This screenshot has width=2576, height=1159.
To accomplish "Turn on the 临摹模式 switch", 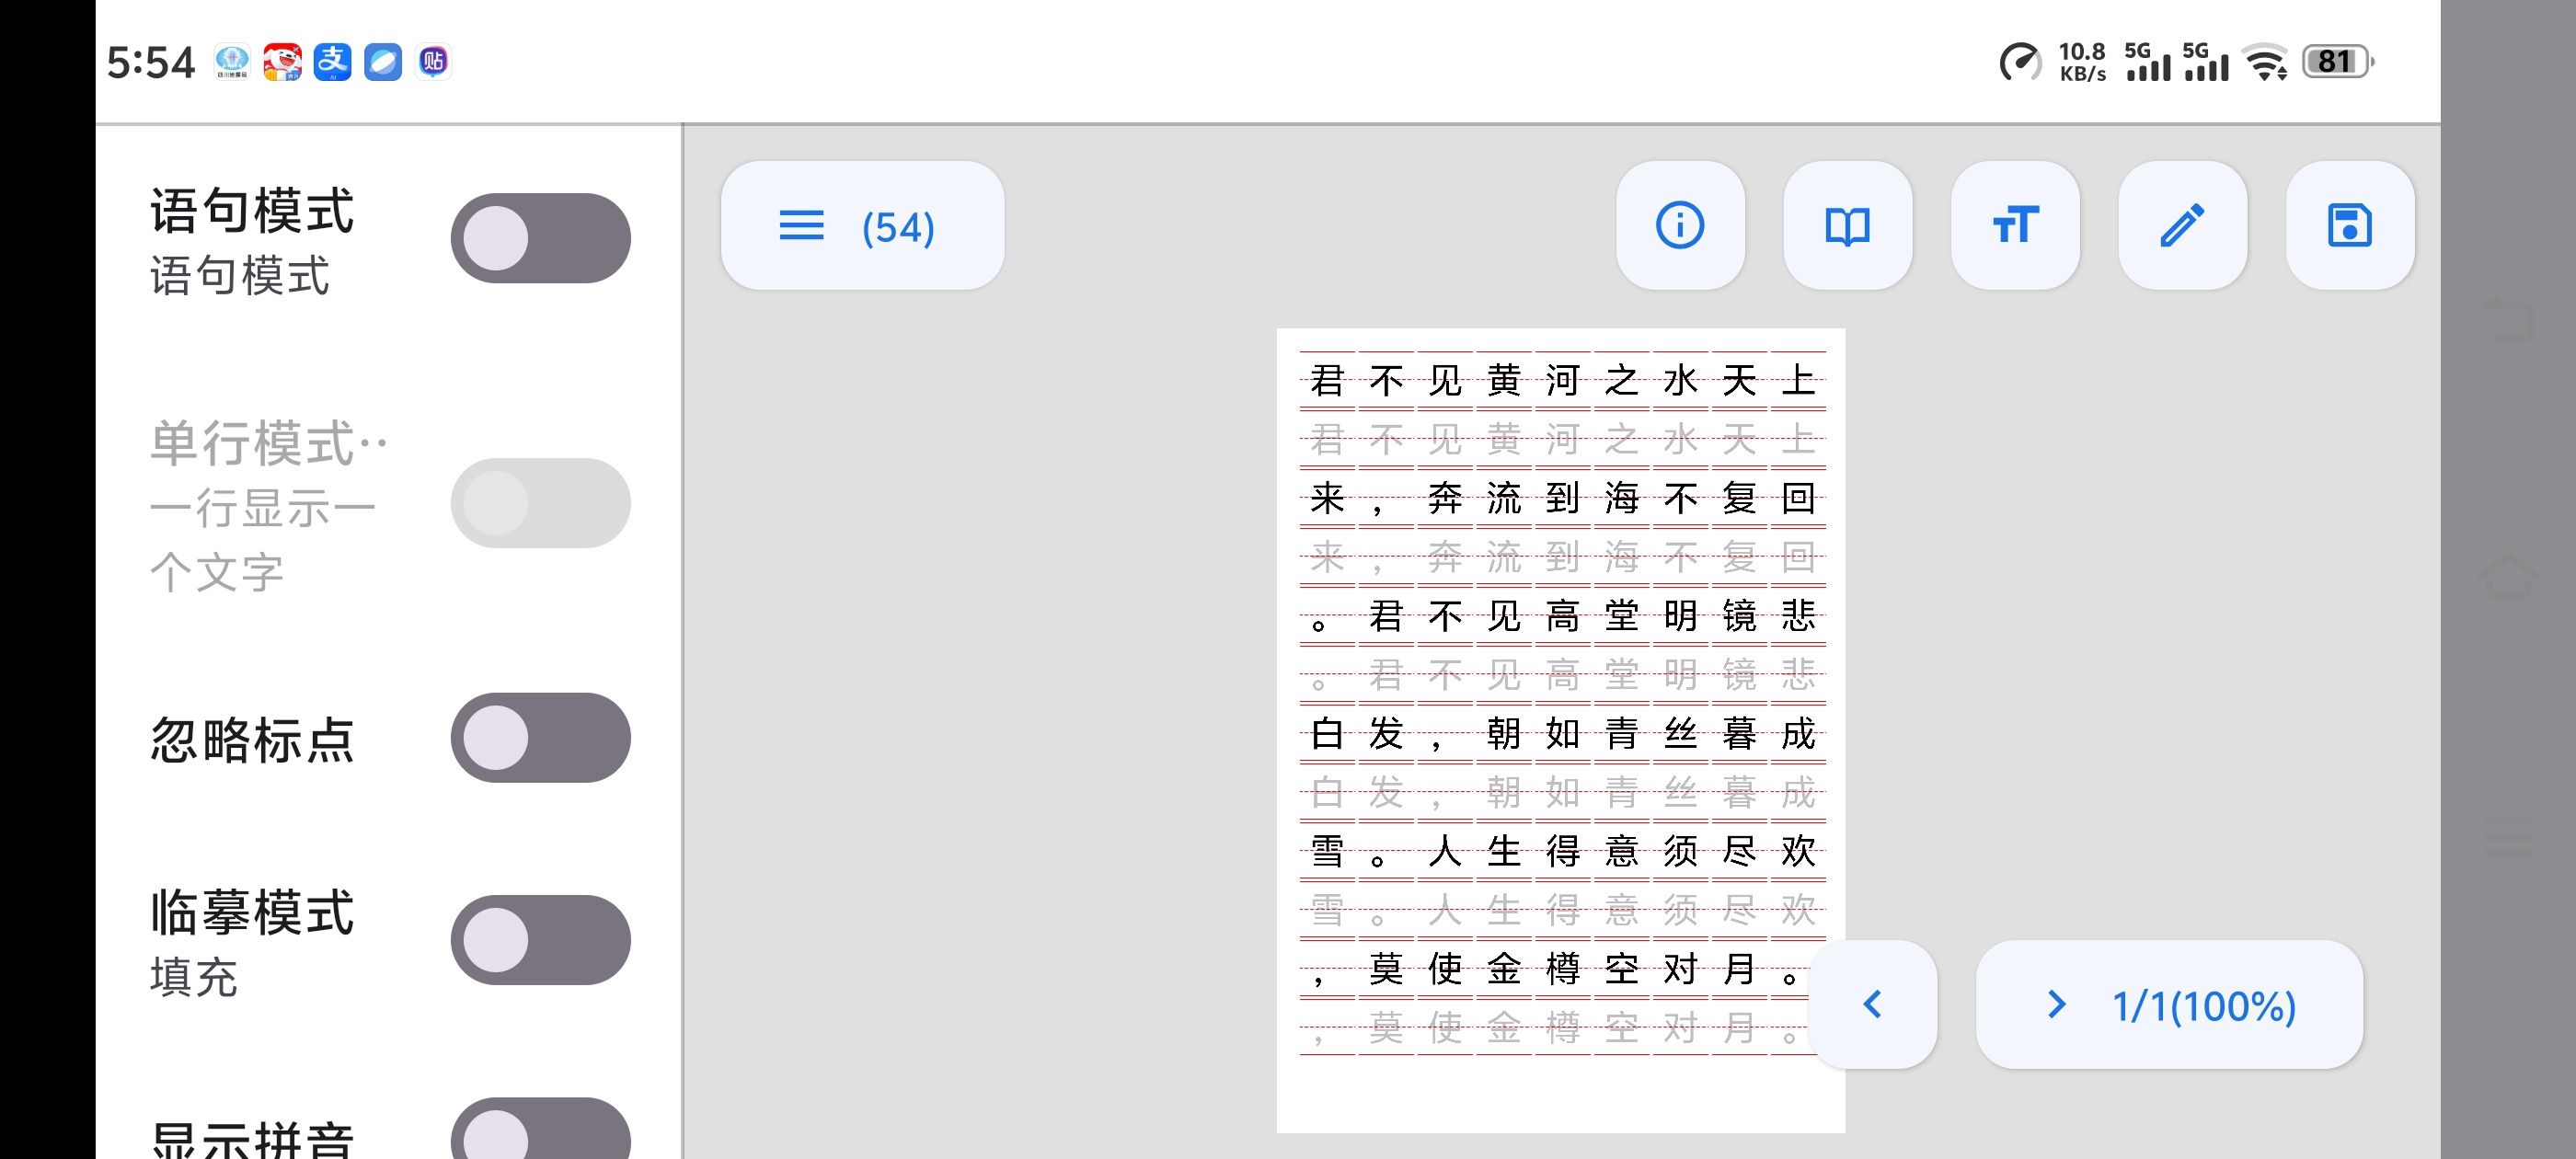I will click(540, 940).
